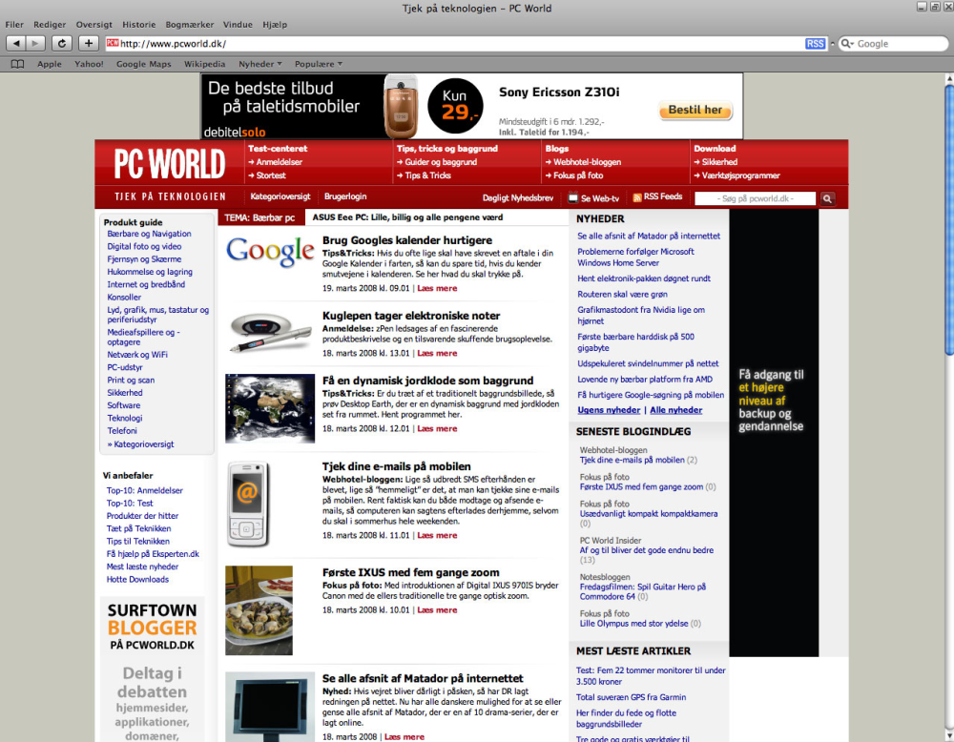Expand the Populære bookmarks dropdown
954x742 pixels.
tap(319, 64)
